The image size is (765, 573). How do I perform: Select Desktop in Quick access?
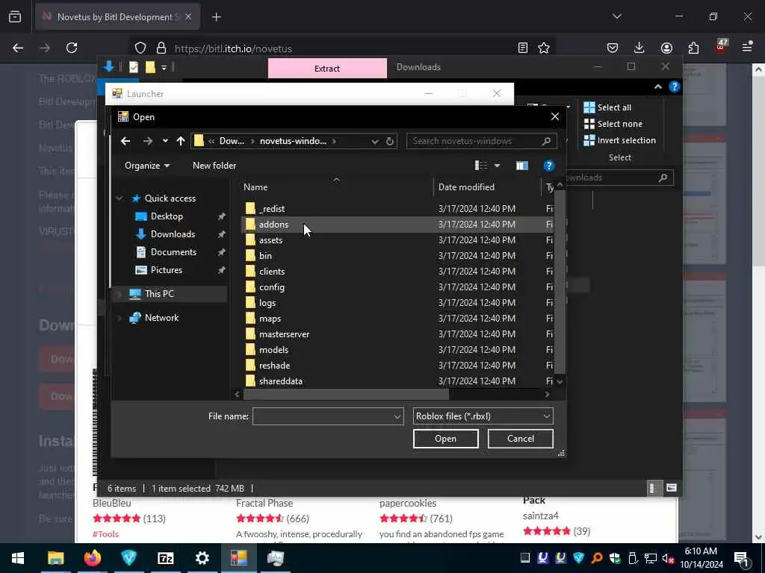(x=167, y=216)
